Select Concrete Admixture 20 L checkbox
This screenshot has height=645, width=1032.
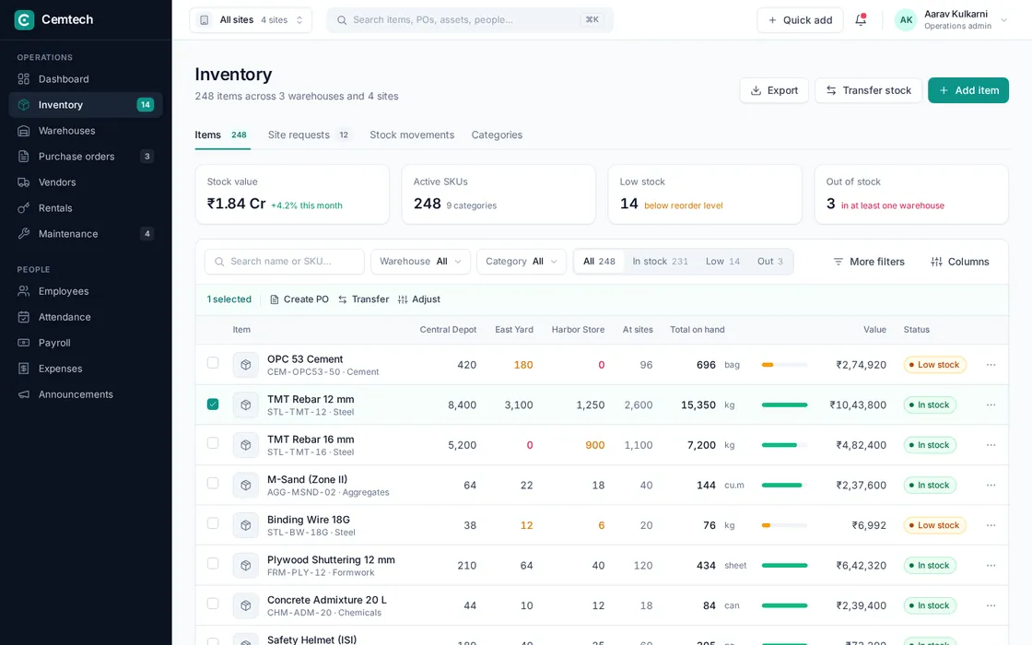click(x=213, y=604)
